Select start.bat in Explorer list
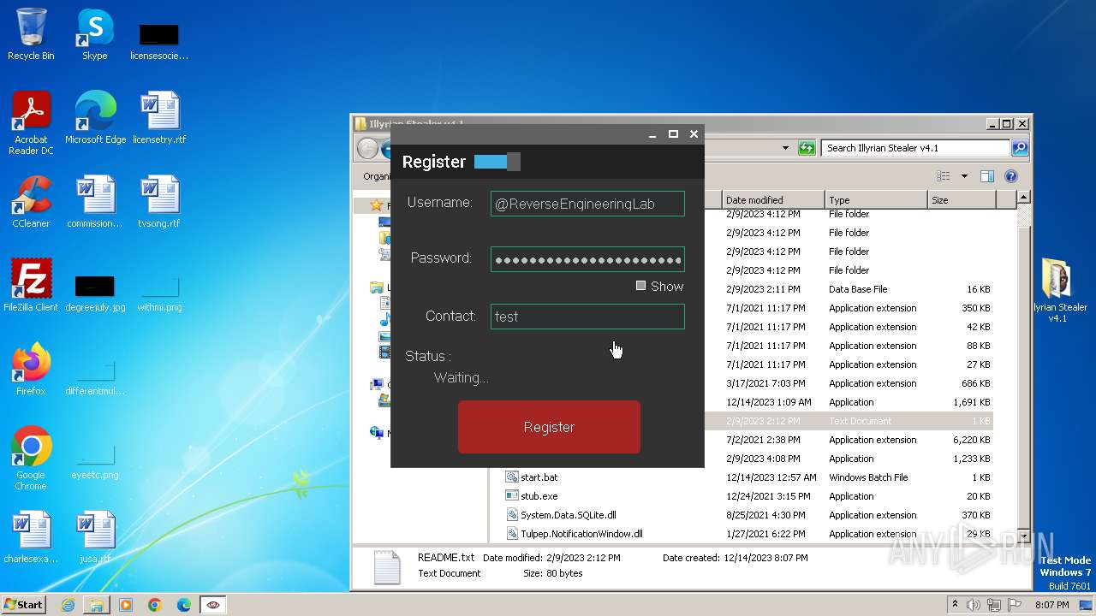 click(539, 477)
